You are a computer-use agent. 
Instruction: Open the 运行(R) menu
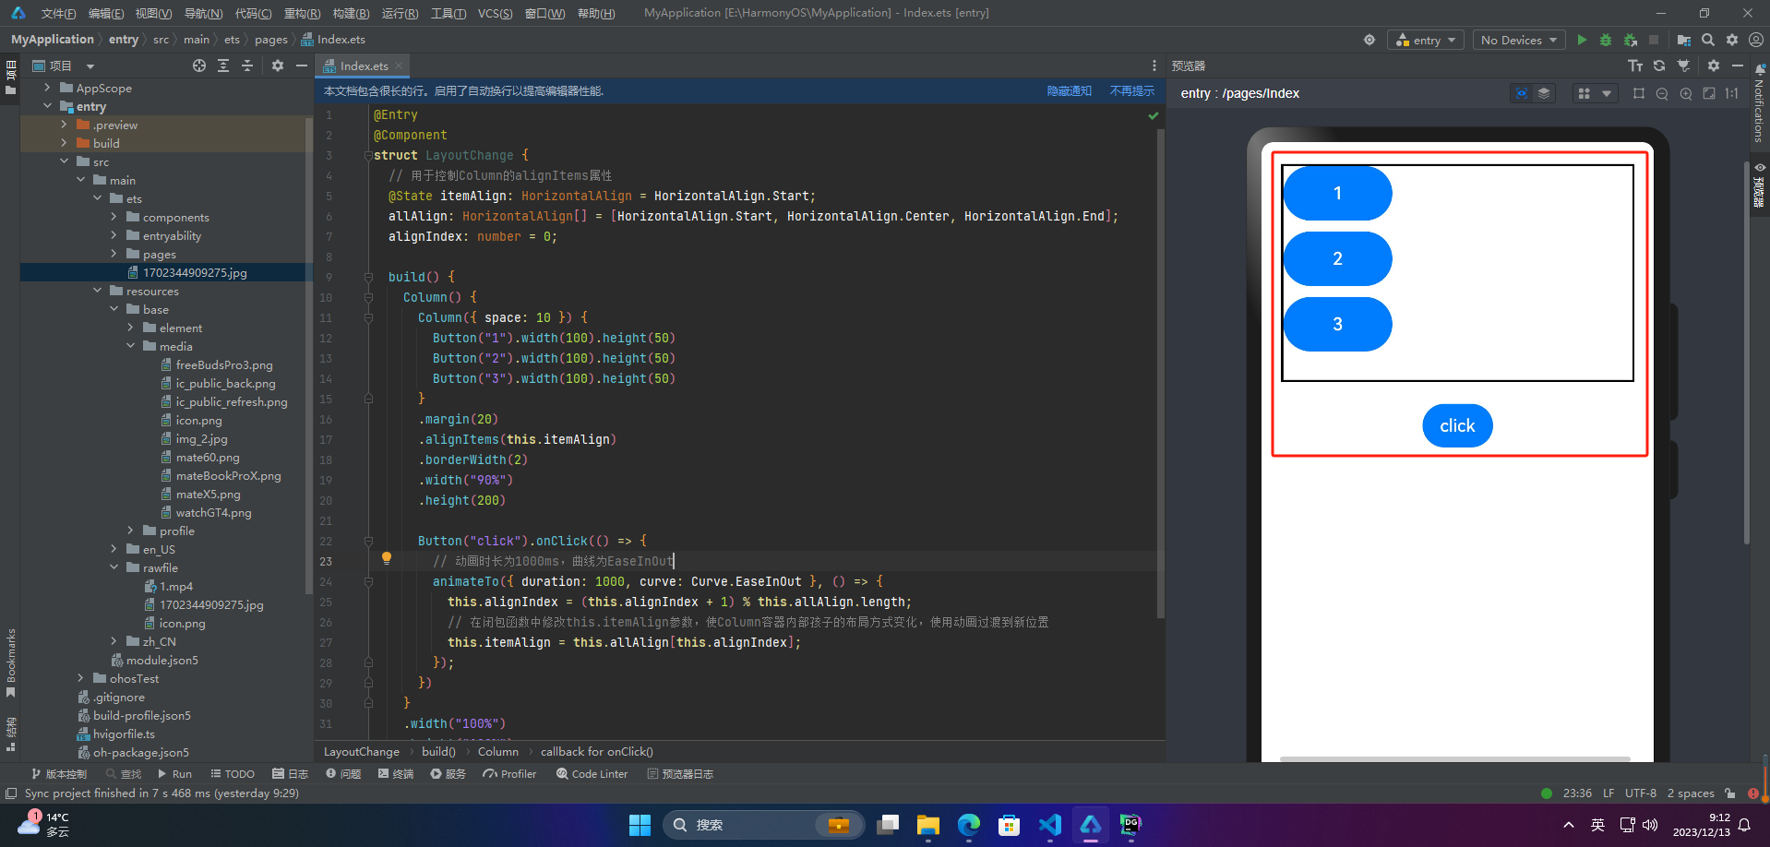click(400, 13)
